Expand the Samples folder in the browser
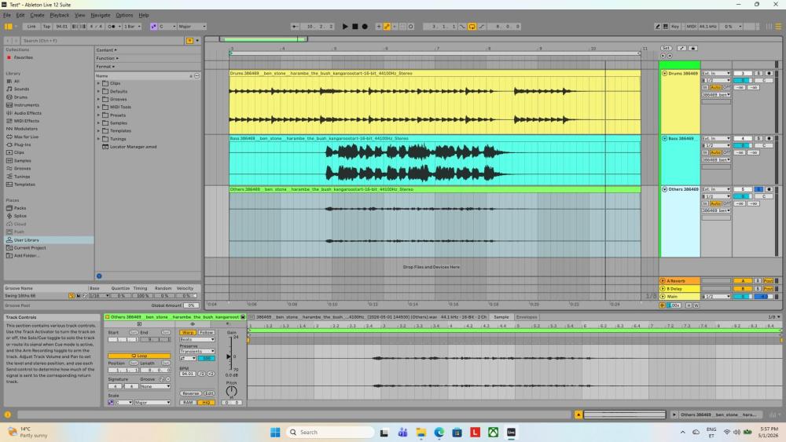786x442 pixels. click(x=99, y=122)
